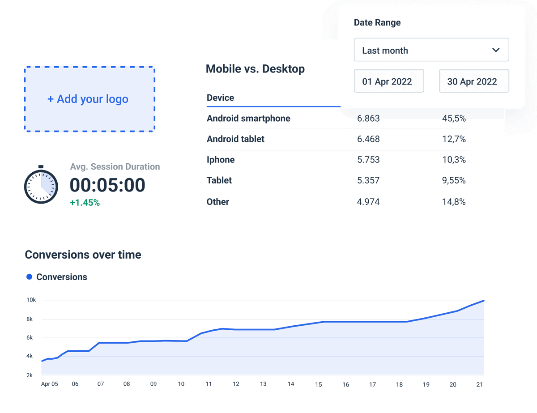The width and height of the screenshot is (537, 413).
Task: Expand the Date Range selection menu
Action: pyautogui.click(x=431, y=50)
